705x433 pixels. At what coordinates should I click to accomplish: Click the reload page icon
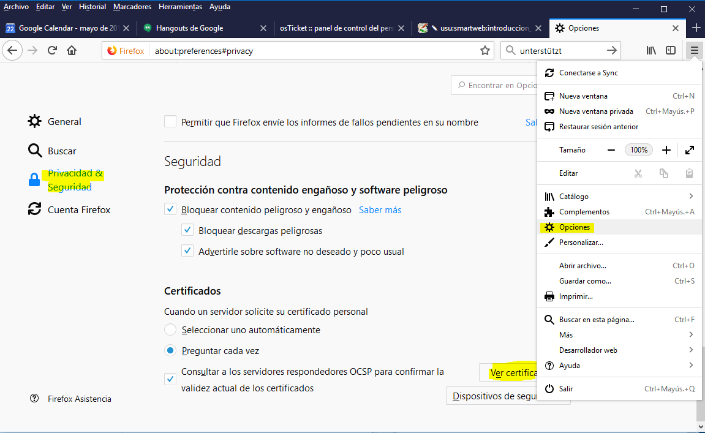[x=53, y=51]
